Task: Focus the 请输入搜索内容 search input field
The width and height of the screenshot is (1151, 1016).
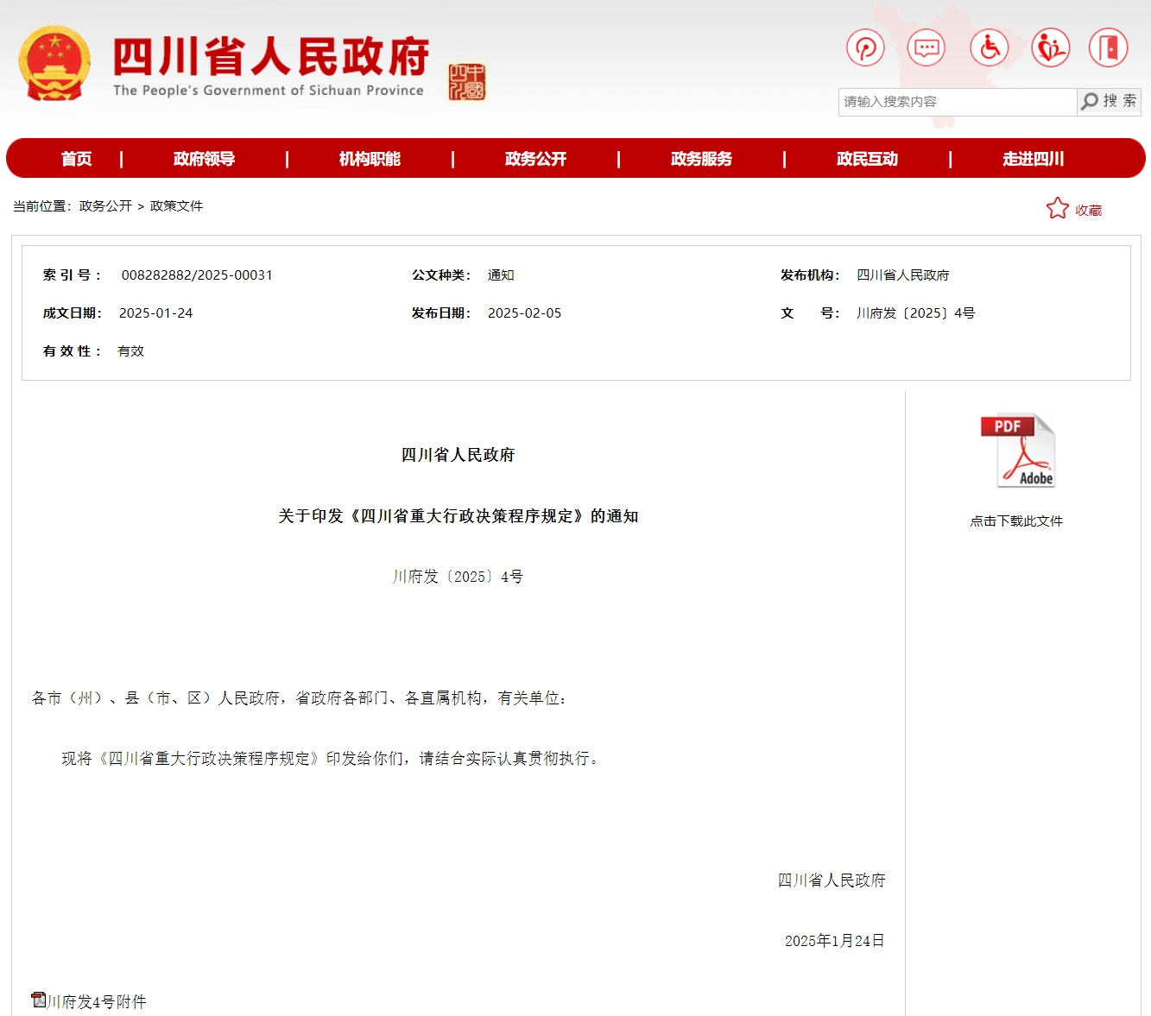Action: point(957,102)
